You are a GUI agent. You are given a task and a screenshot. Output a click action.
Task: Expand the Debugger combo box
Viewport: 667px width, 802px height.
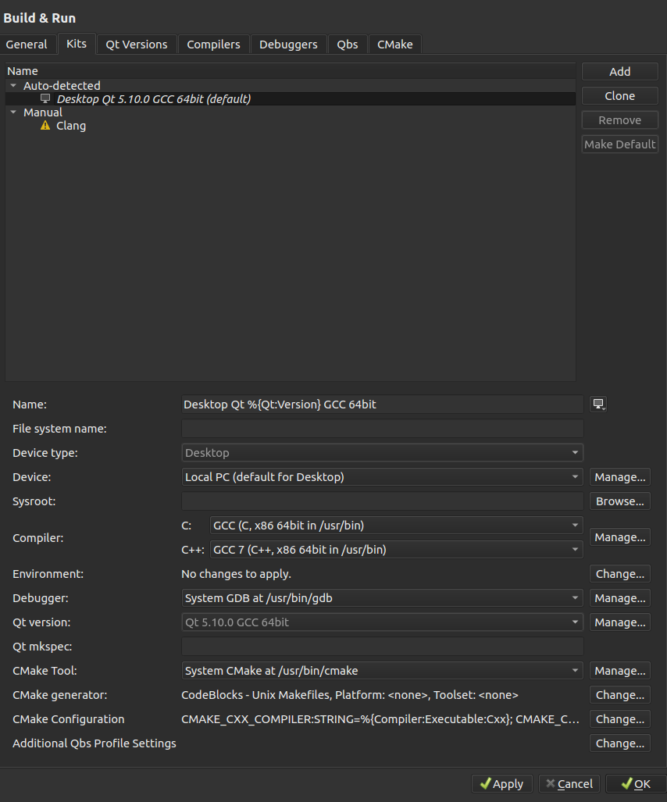click(382, 598)
